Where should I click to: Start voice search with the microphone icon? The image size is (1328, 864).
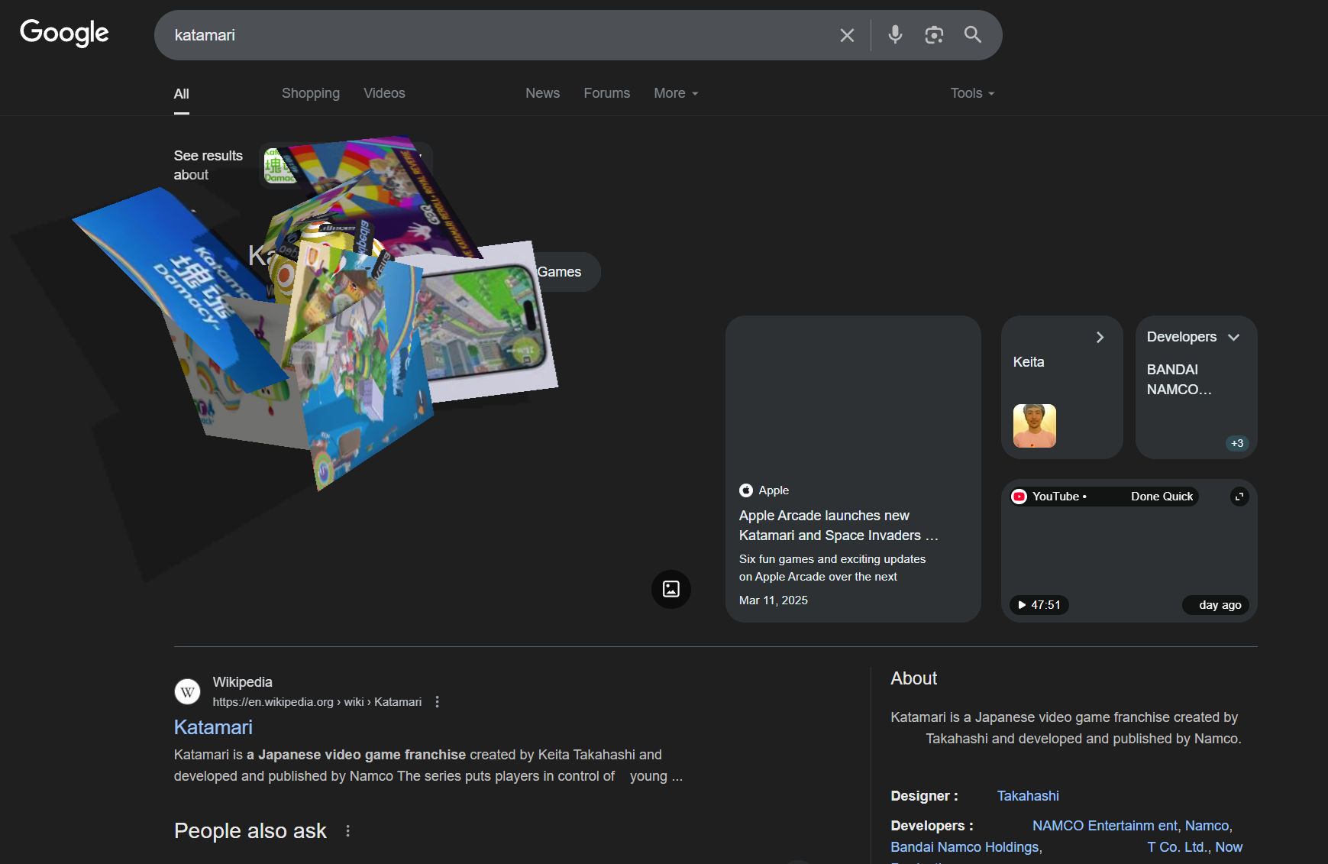(896, 34)
